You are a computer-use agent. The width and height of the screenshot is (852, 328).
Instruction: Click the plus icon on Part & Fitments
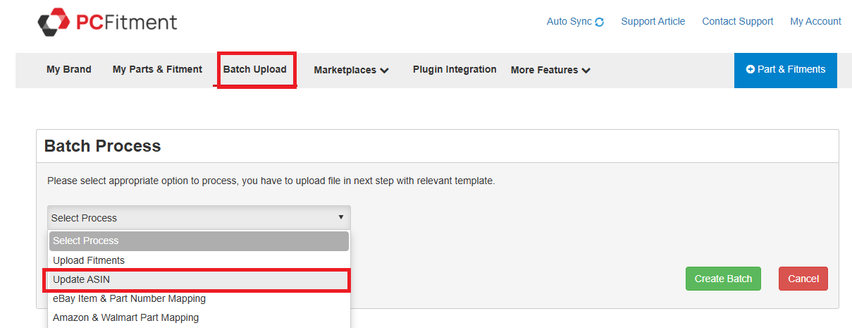click(751, 69)
